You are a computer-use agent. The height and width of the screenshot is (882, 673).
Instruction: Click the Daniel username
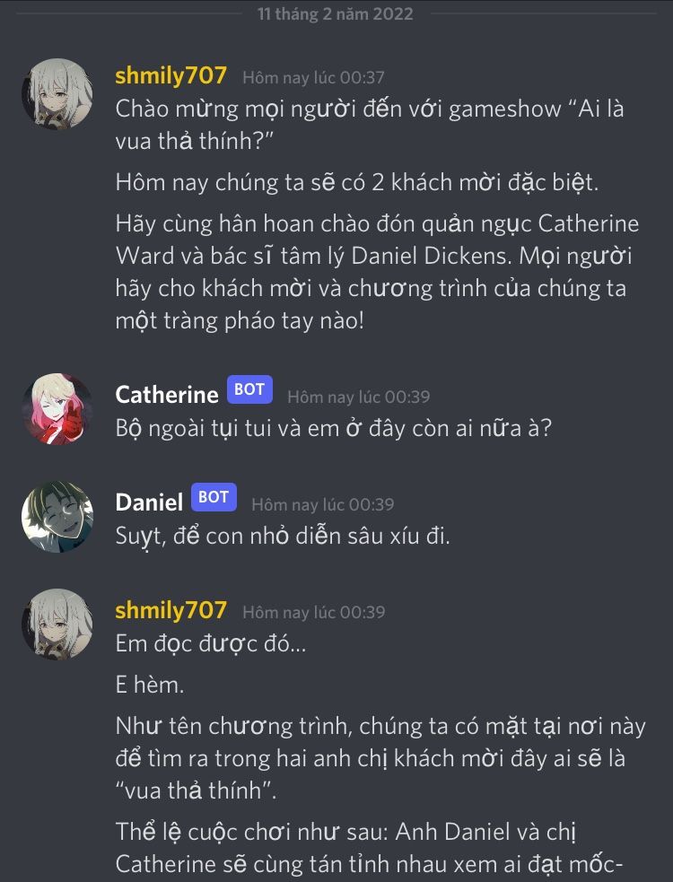tap(149, 502)
